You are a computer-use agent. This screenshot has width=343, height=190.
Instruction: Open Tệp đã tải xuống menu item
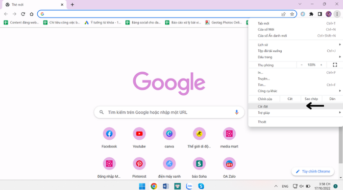tap(295, 51)
